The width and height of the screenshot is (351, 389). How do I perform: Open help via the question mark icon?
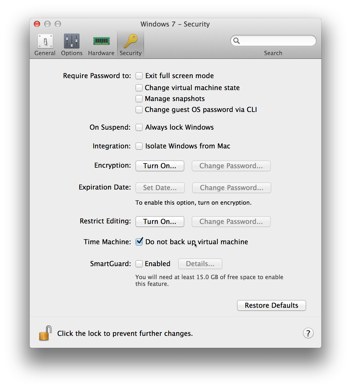point(308,333)
